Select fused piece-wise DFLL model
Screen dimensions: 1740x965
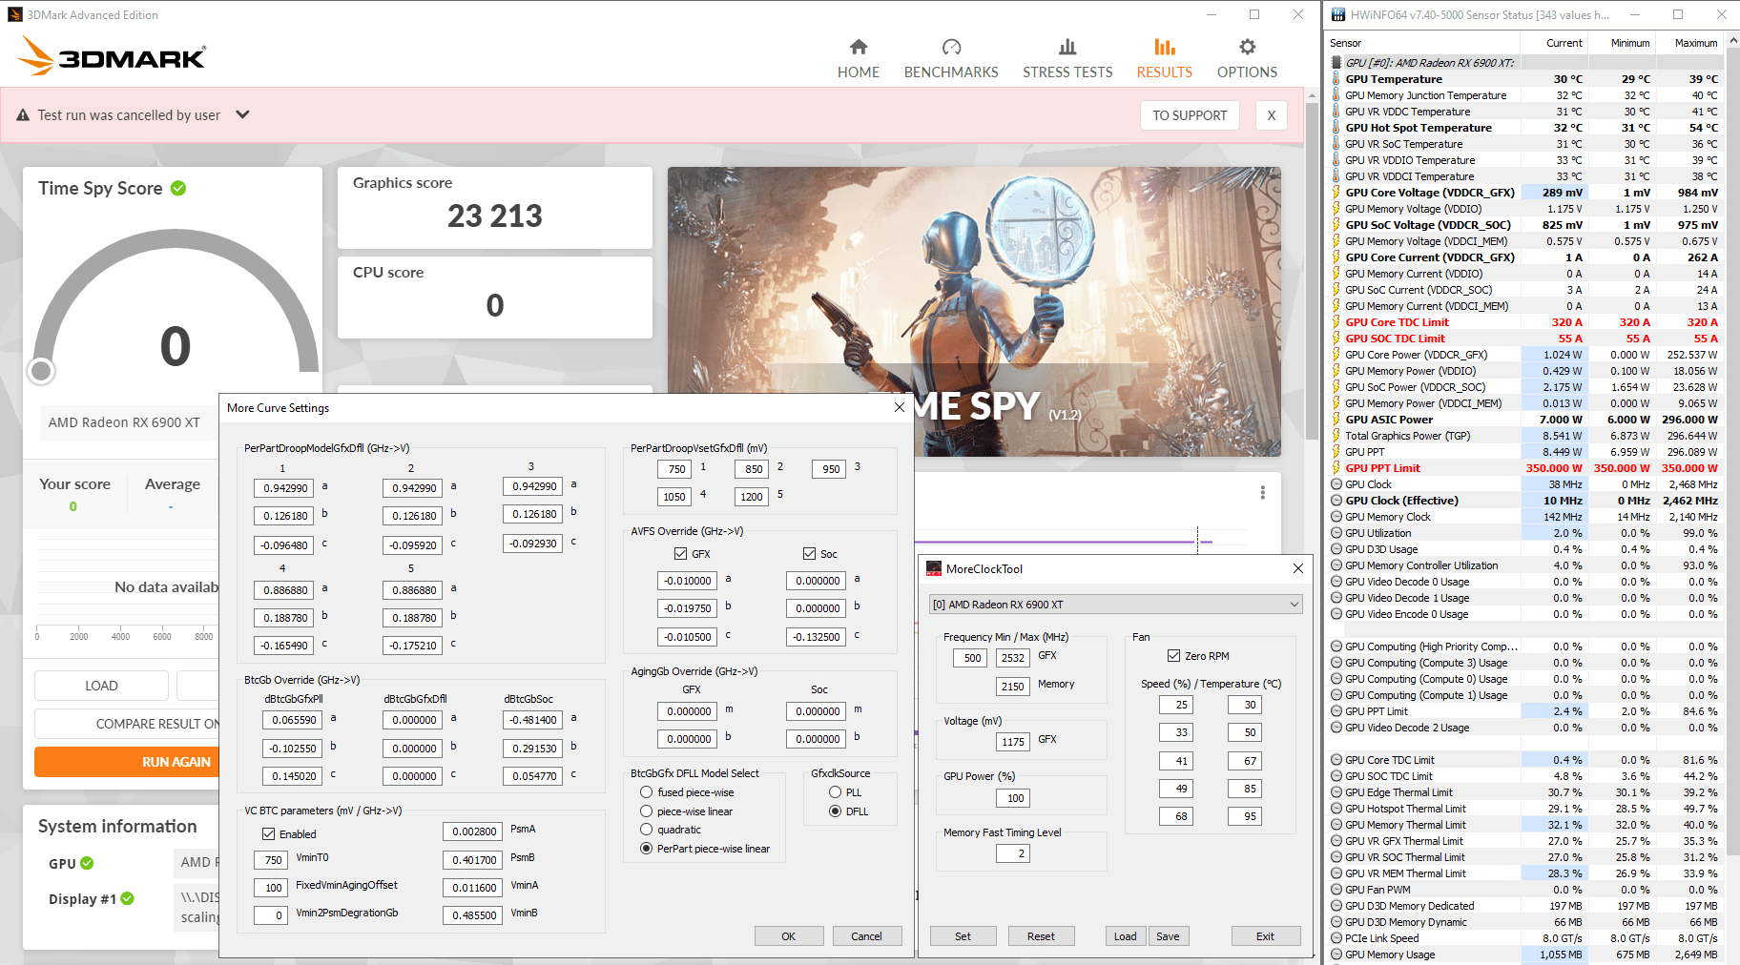coord(646,791)
